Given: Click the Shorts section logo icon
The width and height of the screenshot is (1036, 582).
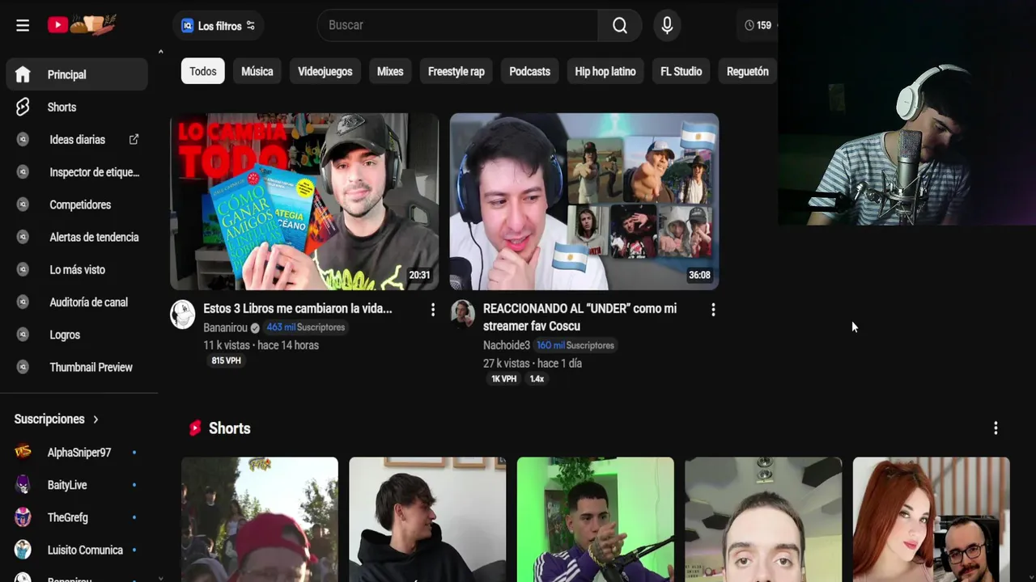Looking at the screenshot, I should pyautogui.click(x=194, y=428).
